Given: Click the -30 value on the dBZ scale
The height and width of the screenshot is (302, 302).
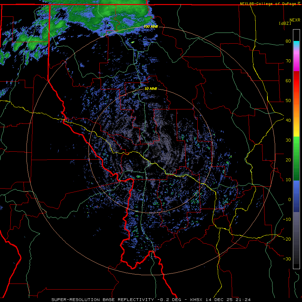Looking at the screenshot, I should click(x=287, y=259).
